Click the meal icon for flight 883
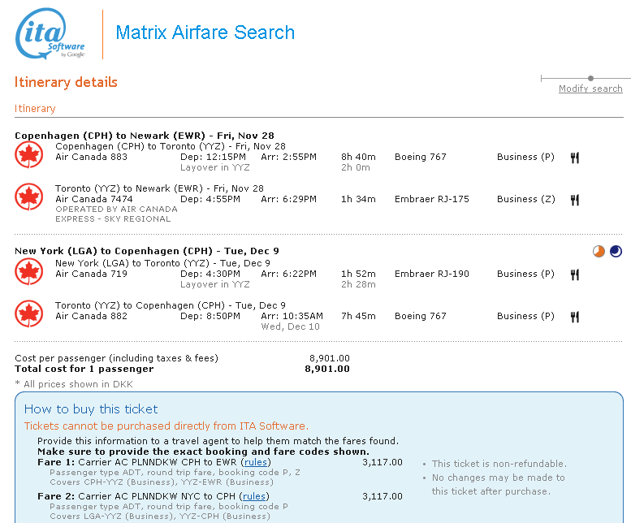The height and width of the screenshot is (523, 631). click(575, 158)
